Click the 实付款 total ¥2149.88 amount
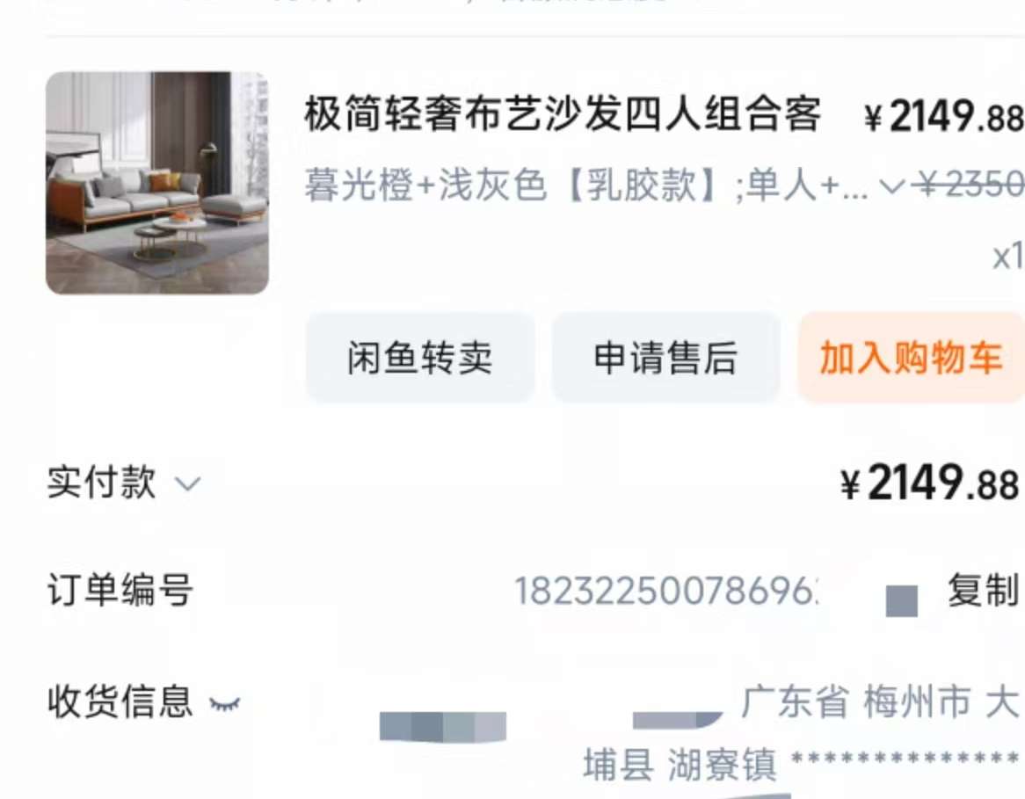This screenshot has height=799, width=1025. click(x=929, y=483)
